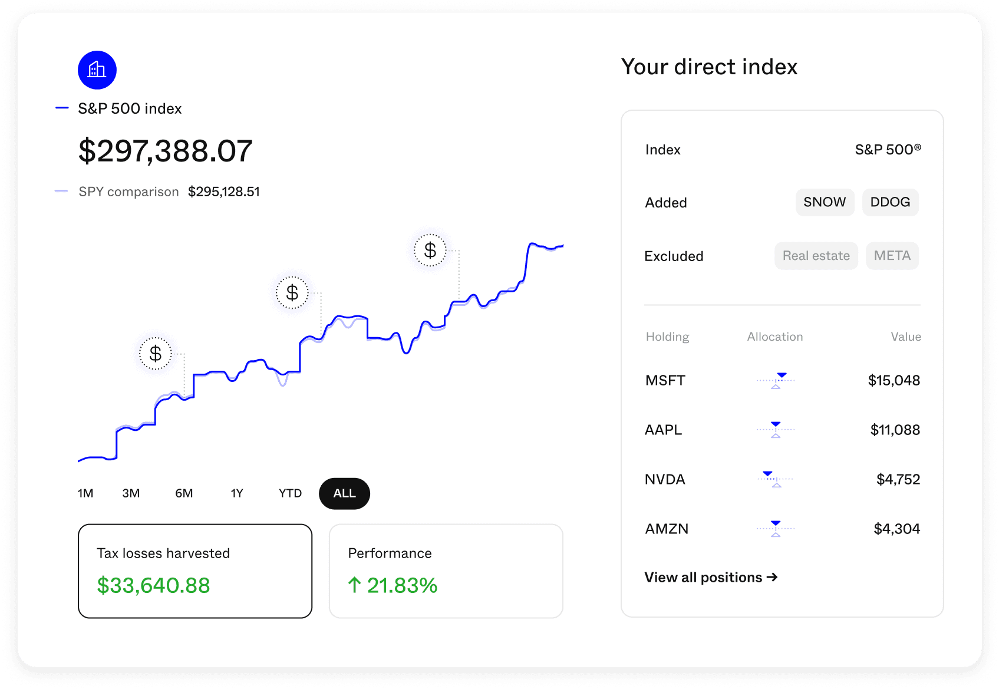
Task: Click the DDOG added tag
Action: (x=890, y=202)
